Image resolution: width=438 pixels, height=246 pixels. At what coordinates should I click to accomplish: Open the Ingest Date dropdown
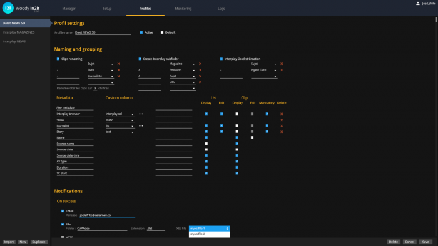click(263, 70)
